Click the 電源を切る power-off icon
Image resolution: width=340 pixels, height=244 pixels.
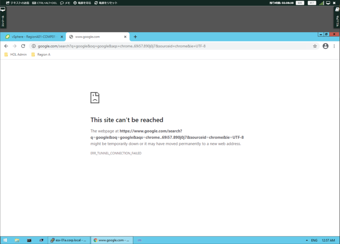click(74, 3)
